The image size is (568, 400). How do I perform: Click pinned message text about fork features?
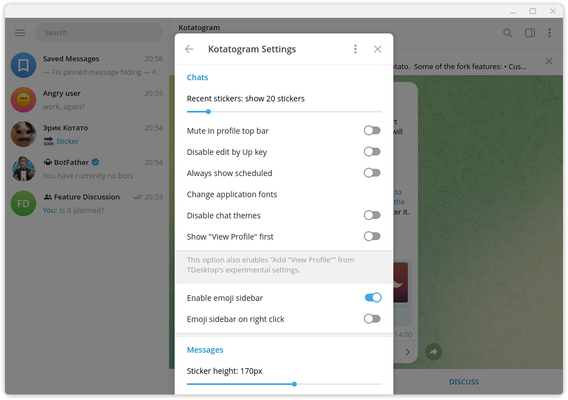click(x=459, y=66)
